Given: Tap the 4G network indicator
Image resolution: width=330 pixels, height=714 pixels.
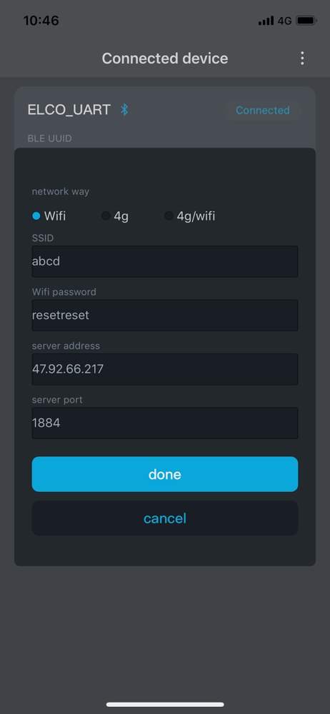Looking at the screenshot, I should pos(284,21).
